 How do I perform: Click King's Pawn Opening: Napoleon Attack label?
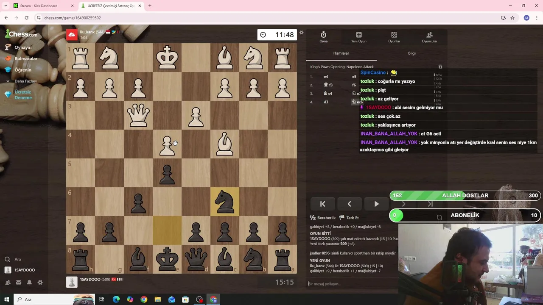coord(342,67)
